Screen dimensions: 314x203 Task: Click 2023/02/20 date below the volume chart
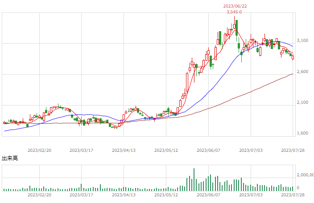[x=39, y=195]
